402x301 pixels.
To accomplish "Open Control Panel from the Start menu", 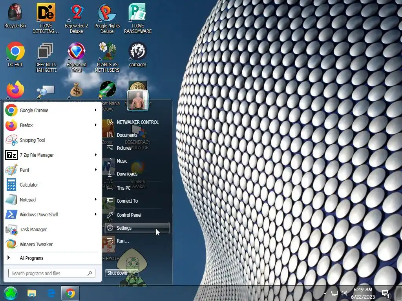I will (x=137, y=215).
